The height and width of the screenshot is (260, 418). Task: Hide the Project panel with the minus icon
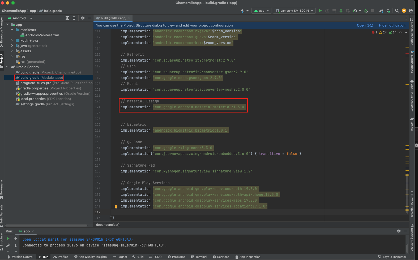[90, 18]
